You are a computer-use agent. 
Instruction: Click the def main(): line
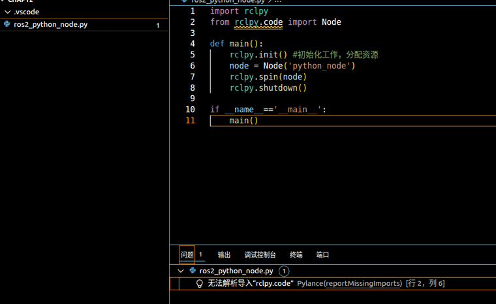coord(236,44)
